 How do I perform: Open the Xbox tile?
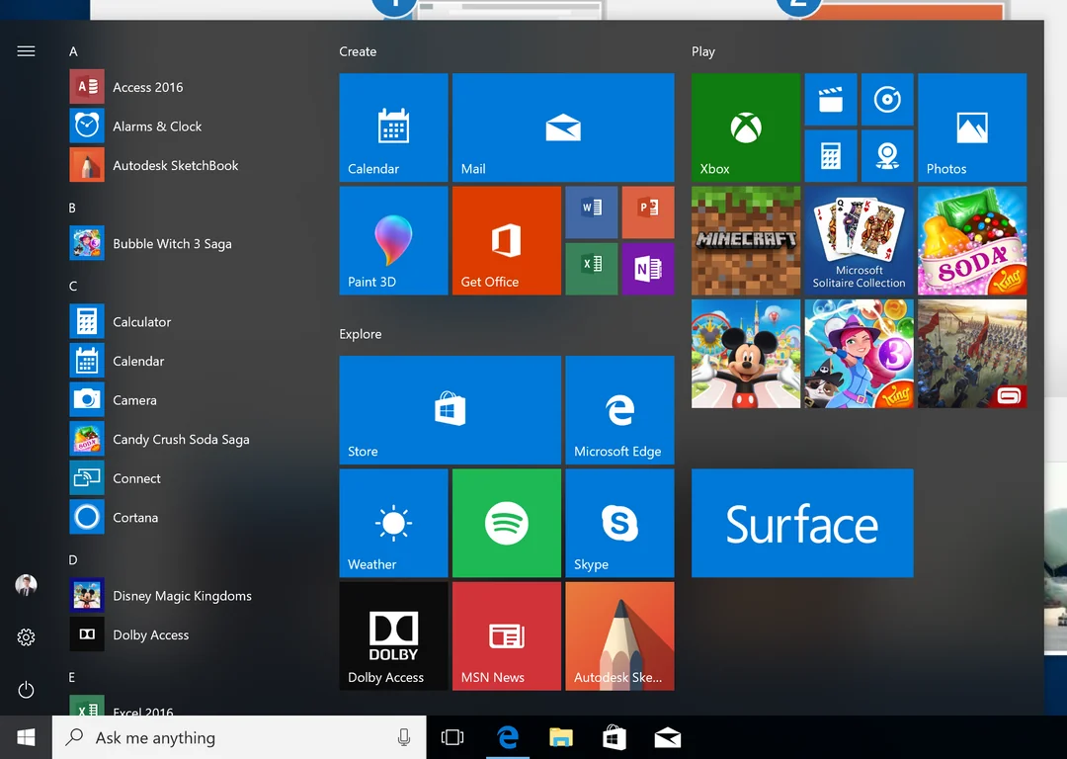point(745,127)
